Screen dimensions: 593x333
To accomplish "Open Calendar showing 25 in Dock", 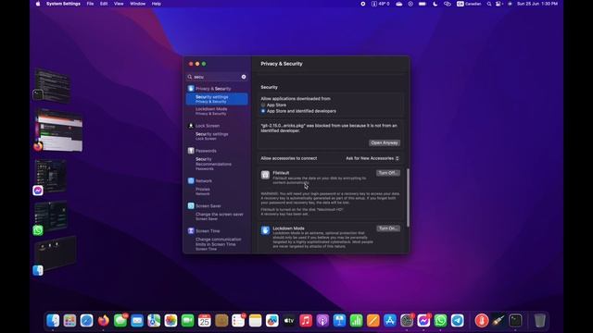I will (205, 321).
